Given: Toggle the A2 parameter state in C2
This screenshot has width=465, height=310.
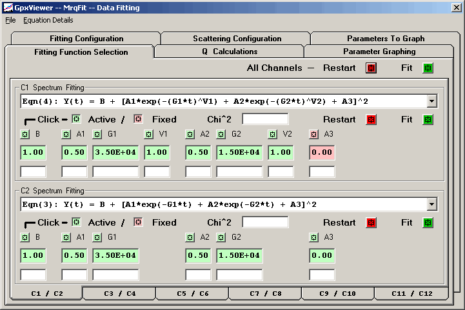Looking at the screenshot, I should tap(190, 237).
